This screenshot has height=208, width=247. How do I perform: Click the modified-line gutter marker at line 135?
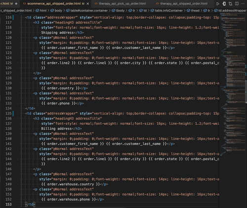click(x=13, y=113)
